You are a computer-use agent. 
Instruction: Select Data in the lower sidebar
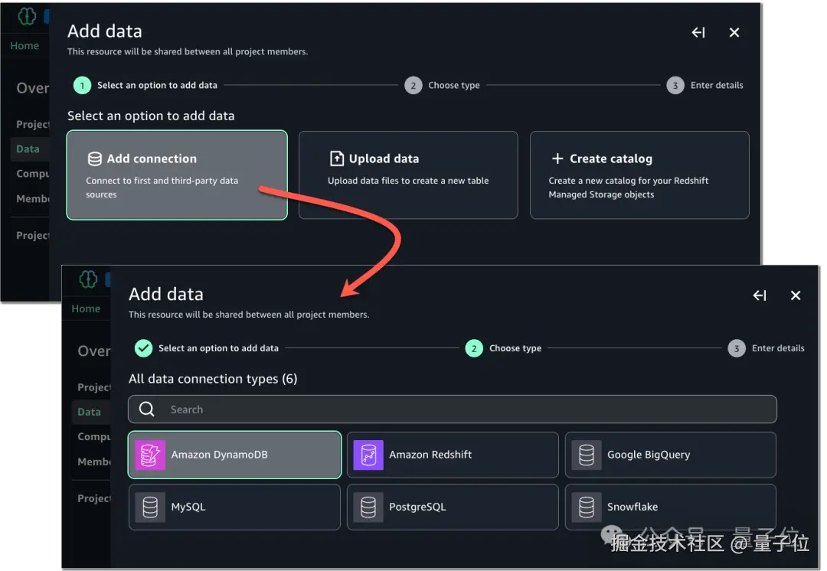tap(89, 412)
